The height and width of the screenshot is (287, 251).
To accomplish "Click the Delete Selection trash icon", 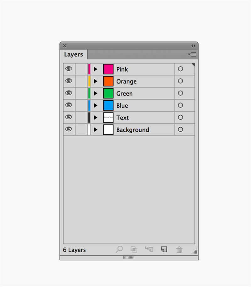I will click(179, 250).
